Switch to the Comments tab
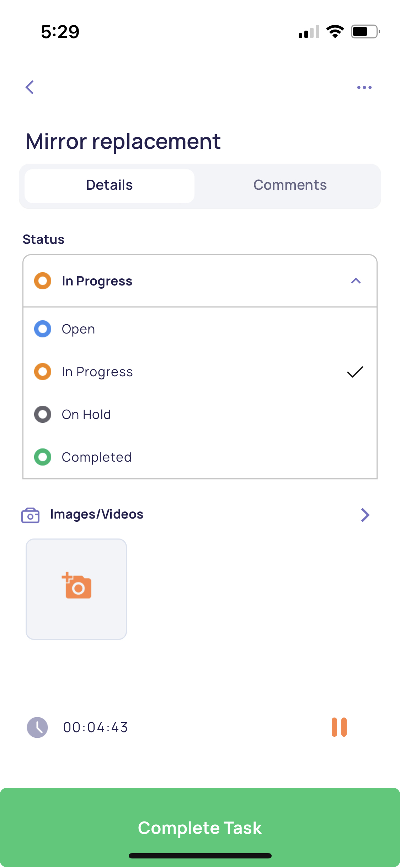Image resolution: width=400 pixels, height=867 pixels. coord(290,185)
